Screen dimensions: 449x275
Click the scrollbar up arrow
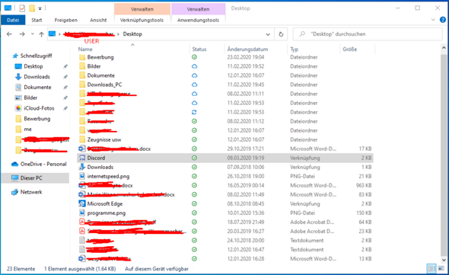coord(444,48)
